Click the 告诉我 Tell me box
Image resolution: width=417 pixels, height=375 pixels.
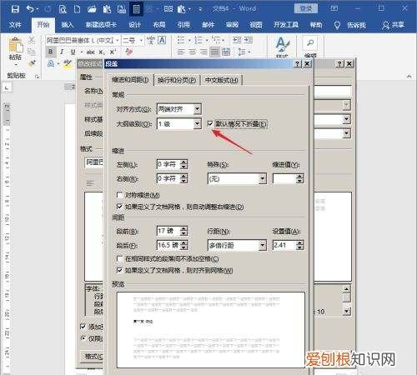(x=350, y=25)
